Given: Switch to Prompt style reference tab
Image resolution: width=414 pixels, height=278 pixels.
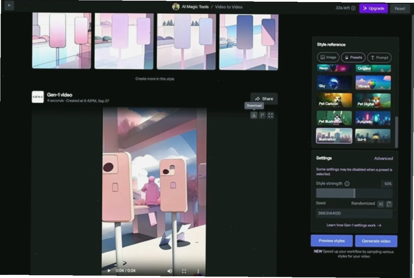Looking at the screenshot, I should click(379, 57).
